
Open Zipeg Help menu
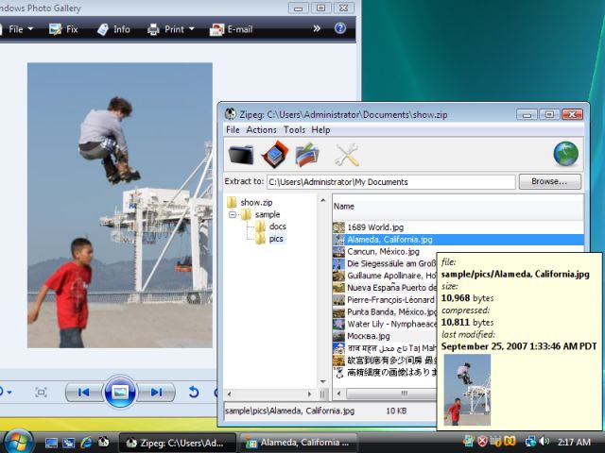click(320, 130)
